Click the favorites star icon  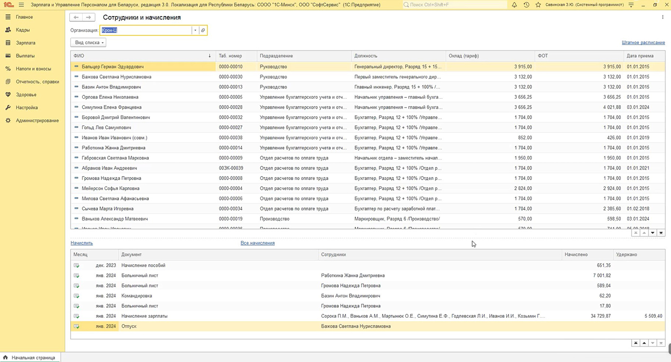(x=538, y=5)
